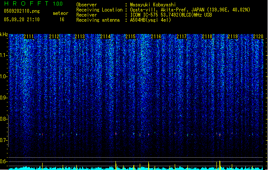The width and height of the screenshot is (268, 170).
Task: Select observer name Masayuki Kobayashi
Action: tap(153, 5)
